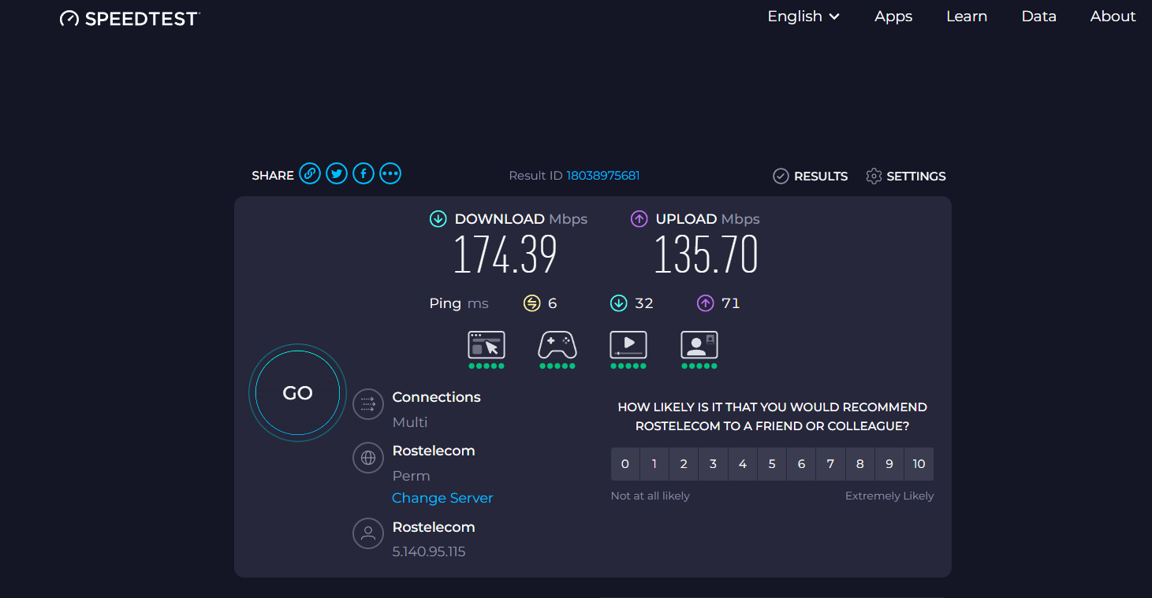The image size is (1152, 598).
Task: Open the Data menu
Action: tap(1038, 17)
